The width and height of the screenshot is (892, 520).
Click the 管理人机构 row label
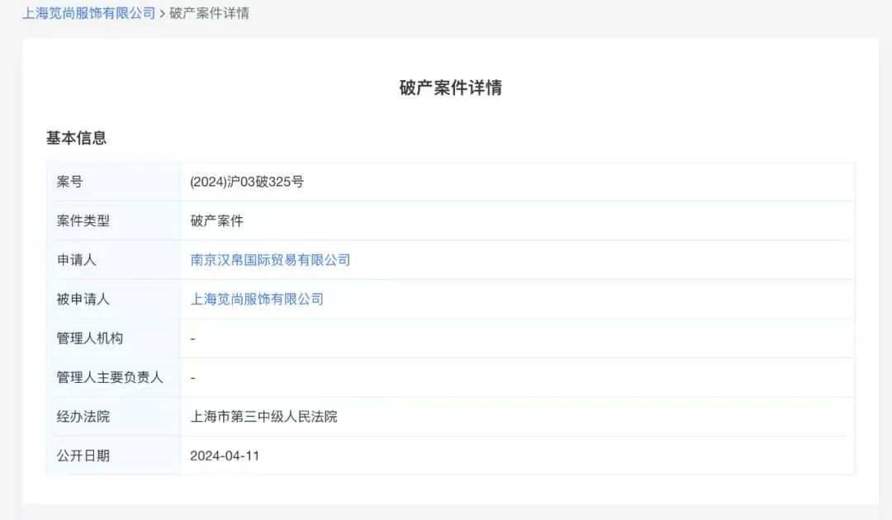pyautogui.click(x=89, y=338)
